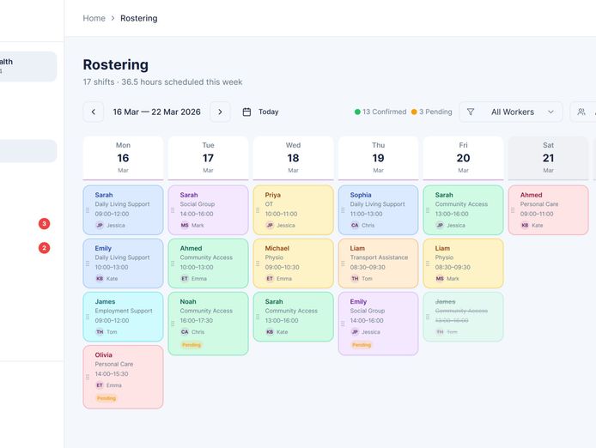Click the red badge showing 3 in sidebar
The image size is (596, 448).
(44, 224)
